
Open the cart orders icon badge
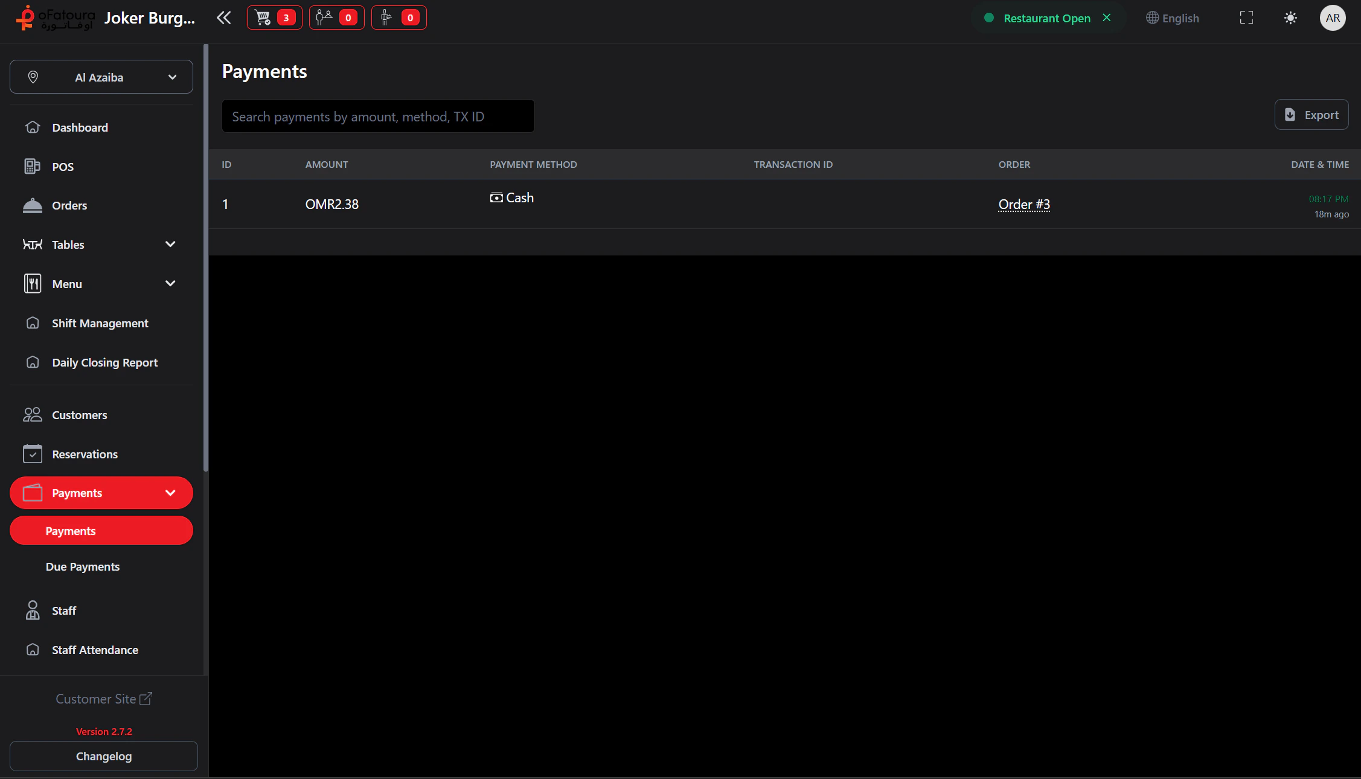[274, 18]
